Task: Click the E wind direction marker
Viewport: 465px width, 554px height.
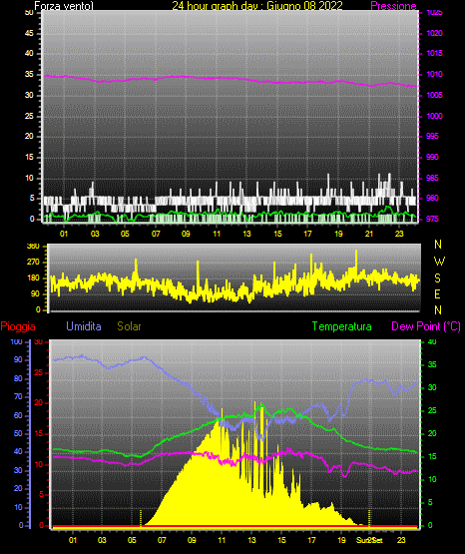Action: [437, 294]
